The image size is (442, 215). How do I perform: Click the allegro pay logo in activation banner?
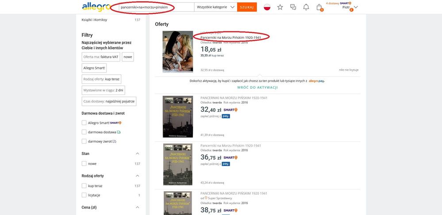point(316,81)
